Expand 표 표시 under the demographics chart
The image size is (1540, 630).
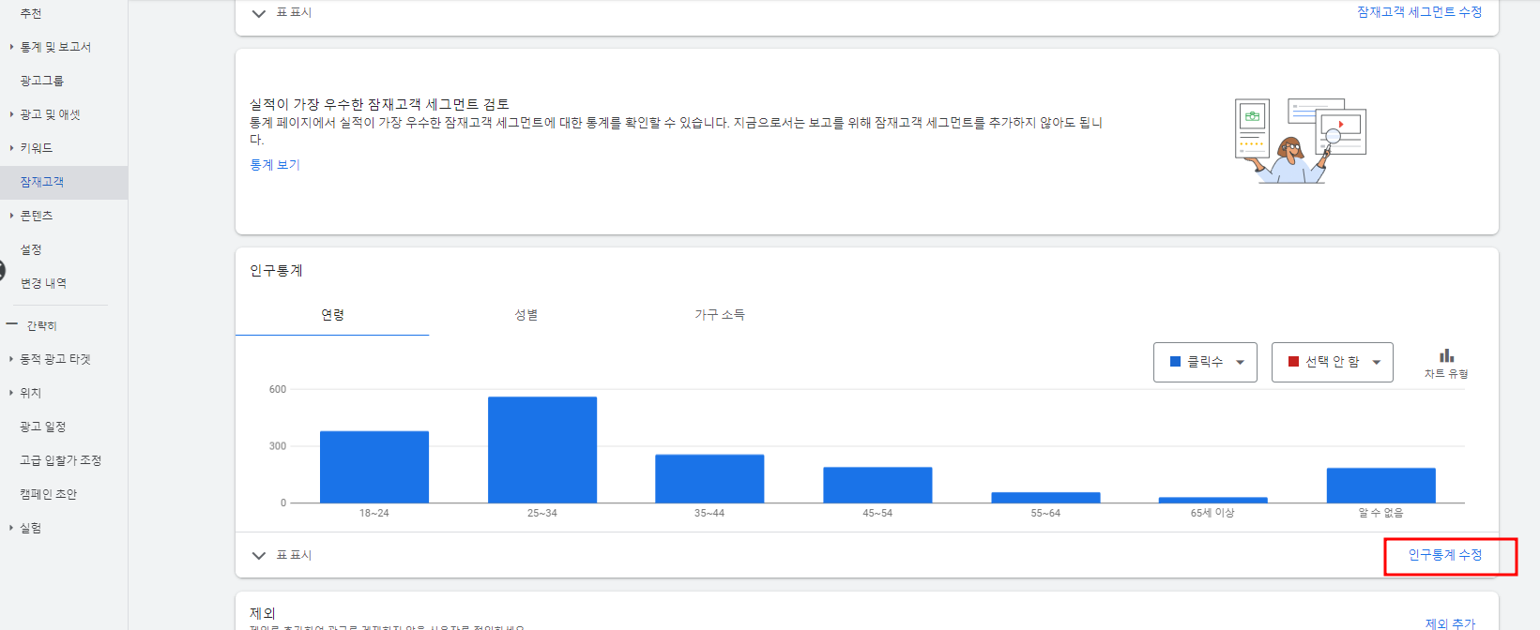(x=282, y=555)
